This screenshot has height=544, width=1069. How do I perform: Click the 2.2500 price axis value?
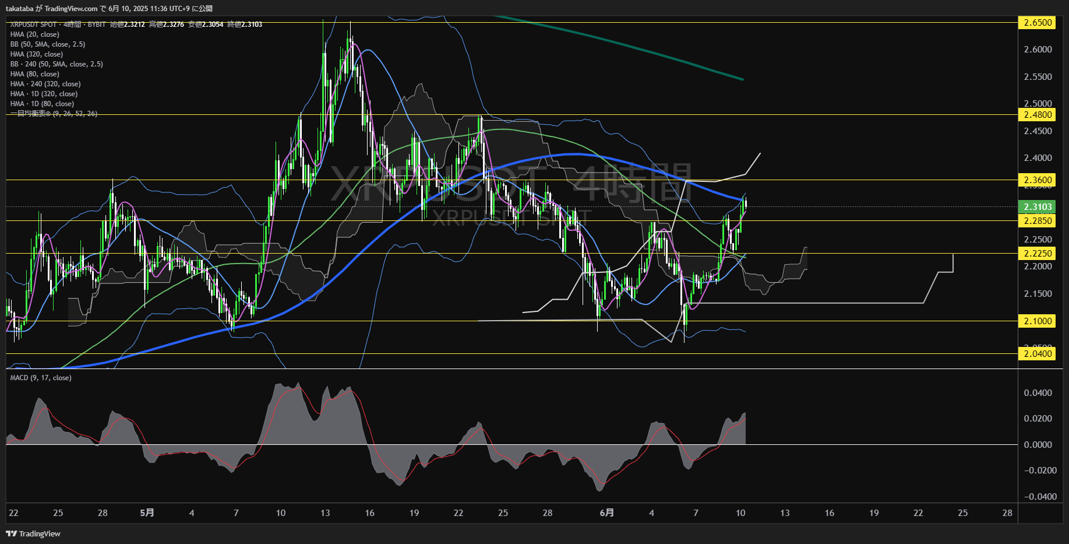click(x=1038, y=240)
